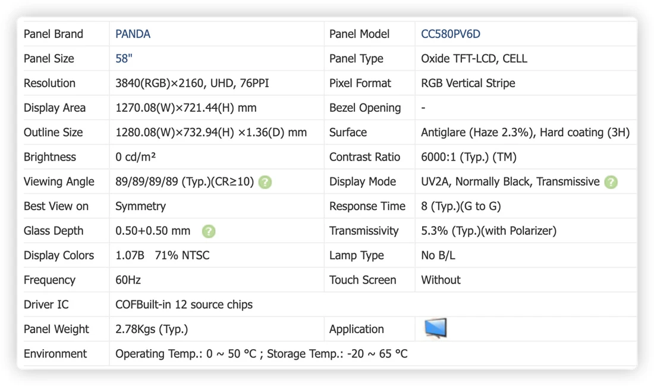
Task: Click the Response Time label
Action: tap(367, 206)
